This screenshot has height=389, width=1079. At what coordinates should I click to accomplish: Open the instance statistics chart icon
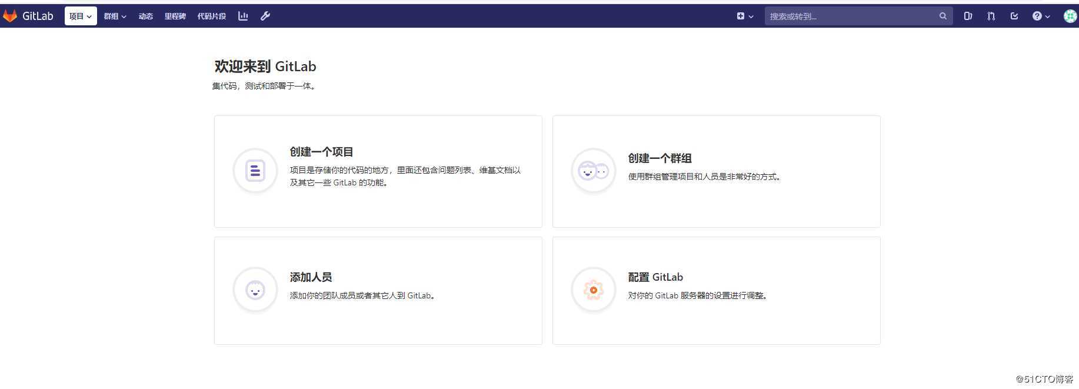pyautogui.click(x=243, y=16)
